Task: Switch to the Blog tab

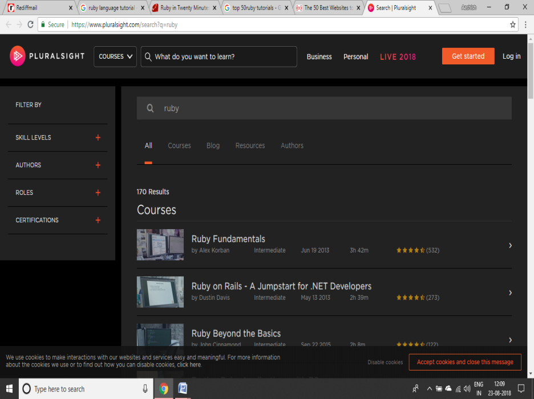Action: tap(213, 145)
